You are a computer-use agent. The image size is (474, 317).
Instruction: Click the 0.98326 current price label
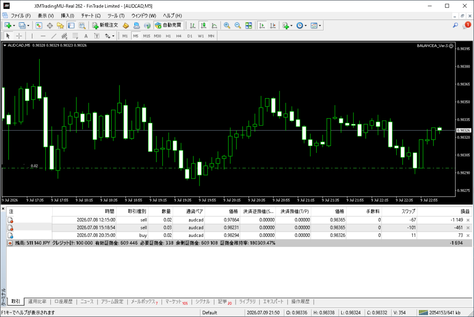[463, 131]
